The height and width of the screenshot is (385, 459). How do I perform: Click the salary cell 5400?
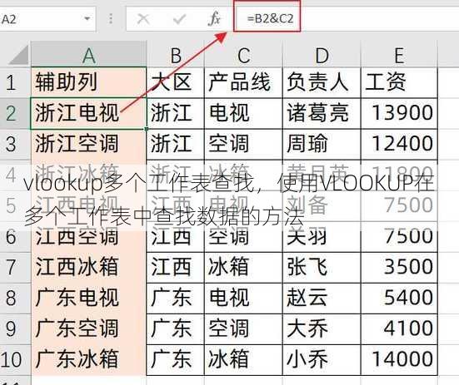tap(399, 298)
